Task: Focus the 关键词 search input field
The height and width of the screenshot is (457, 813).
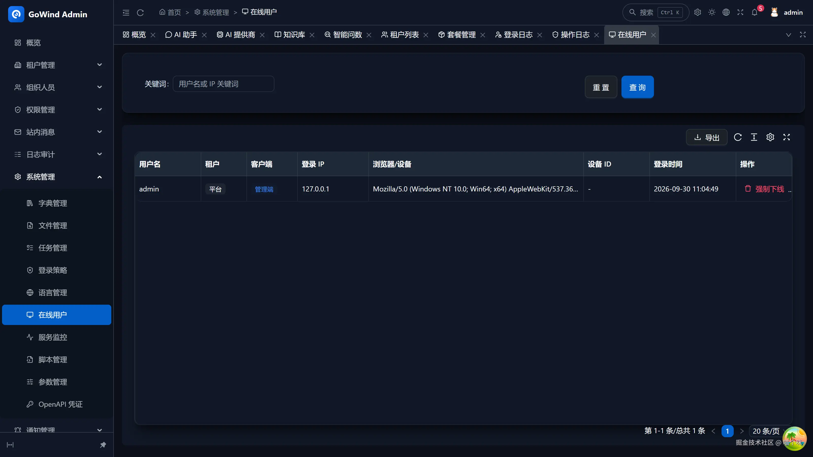Action: tap(224, 84)
